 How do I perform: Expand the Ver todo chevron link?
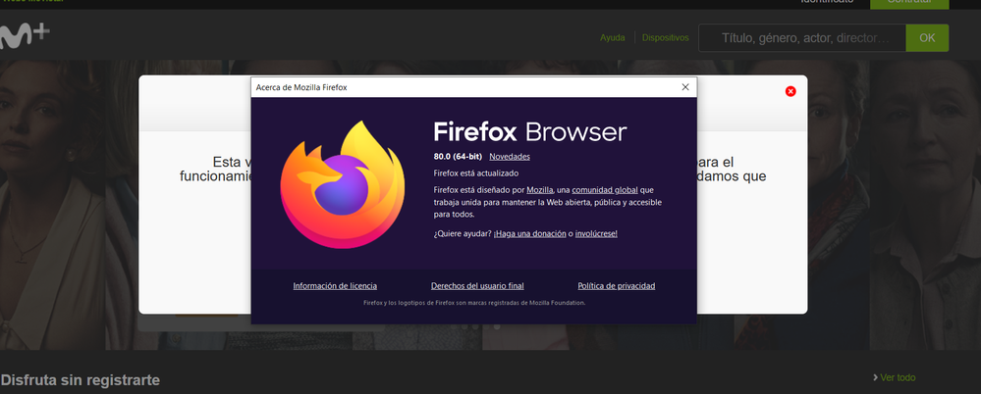(894, 377)
